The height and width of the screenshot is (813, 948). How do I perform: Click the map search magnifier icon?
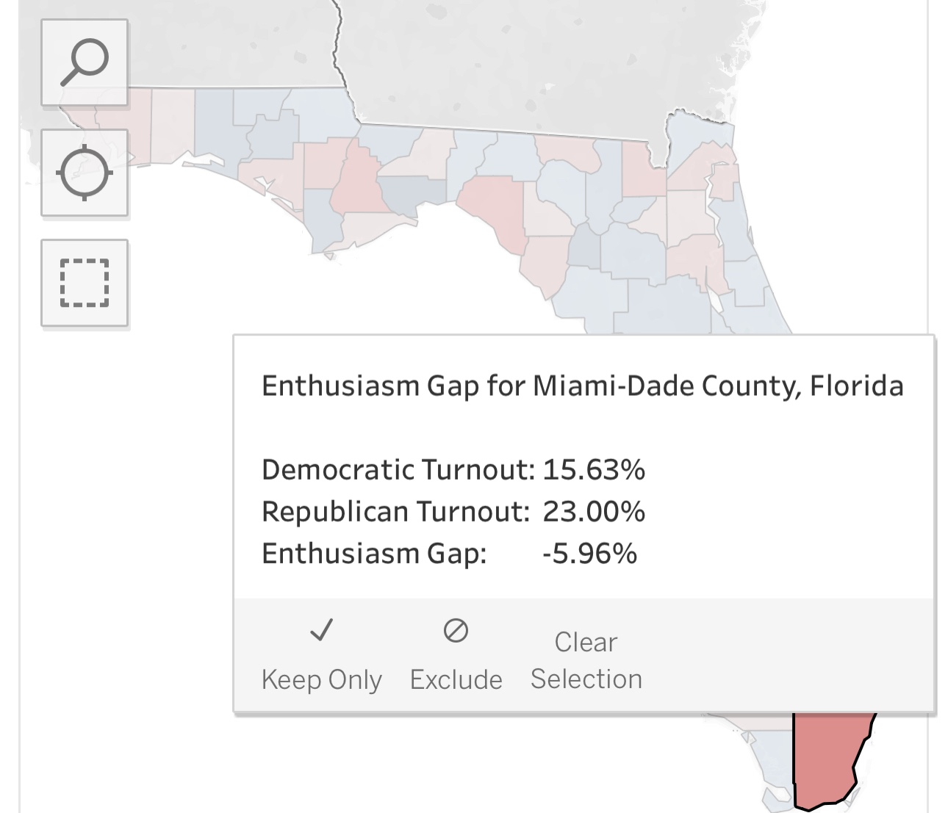[85, 62]
